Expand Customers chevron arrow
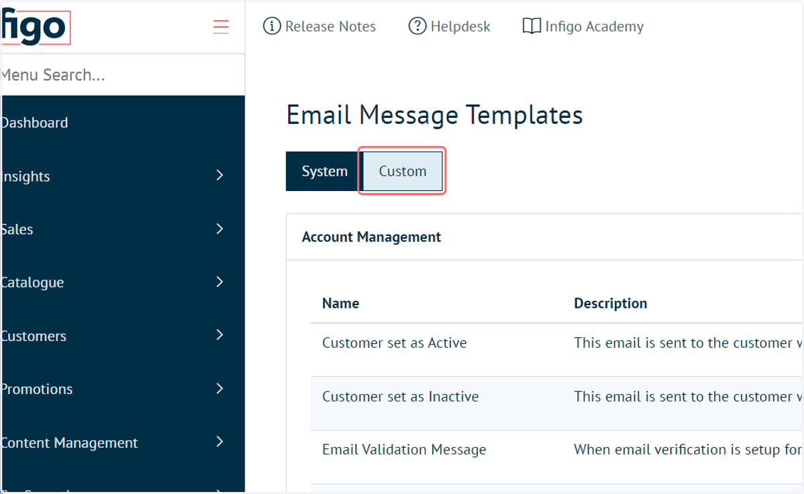 tap(220, 334)
